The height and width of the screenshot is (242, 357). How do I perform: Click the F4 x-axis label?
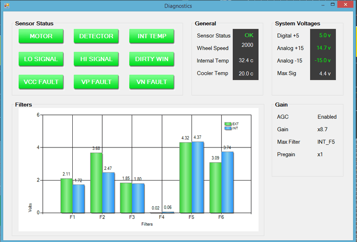(162, 217)
